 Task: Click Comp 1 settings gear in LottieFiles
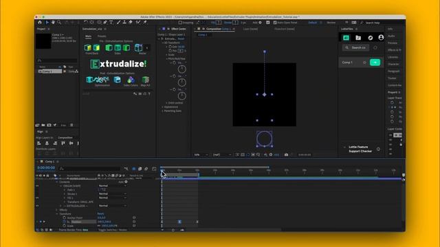(x=364, y=62)
